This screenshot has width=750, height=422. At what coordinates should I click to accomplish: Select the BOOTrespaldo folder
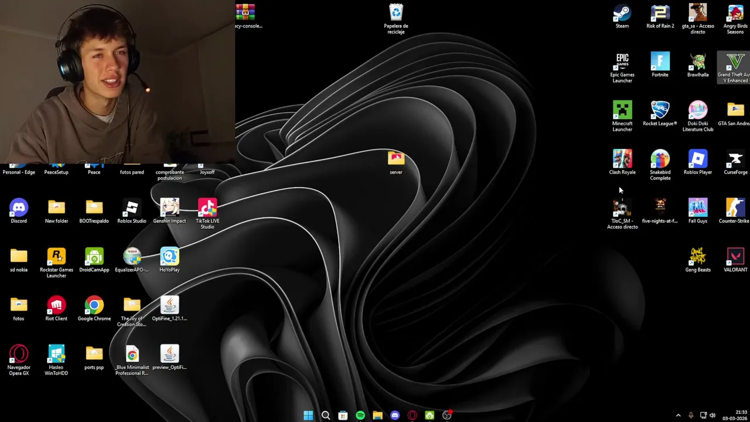(x=94, y=211)
